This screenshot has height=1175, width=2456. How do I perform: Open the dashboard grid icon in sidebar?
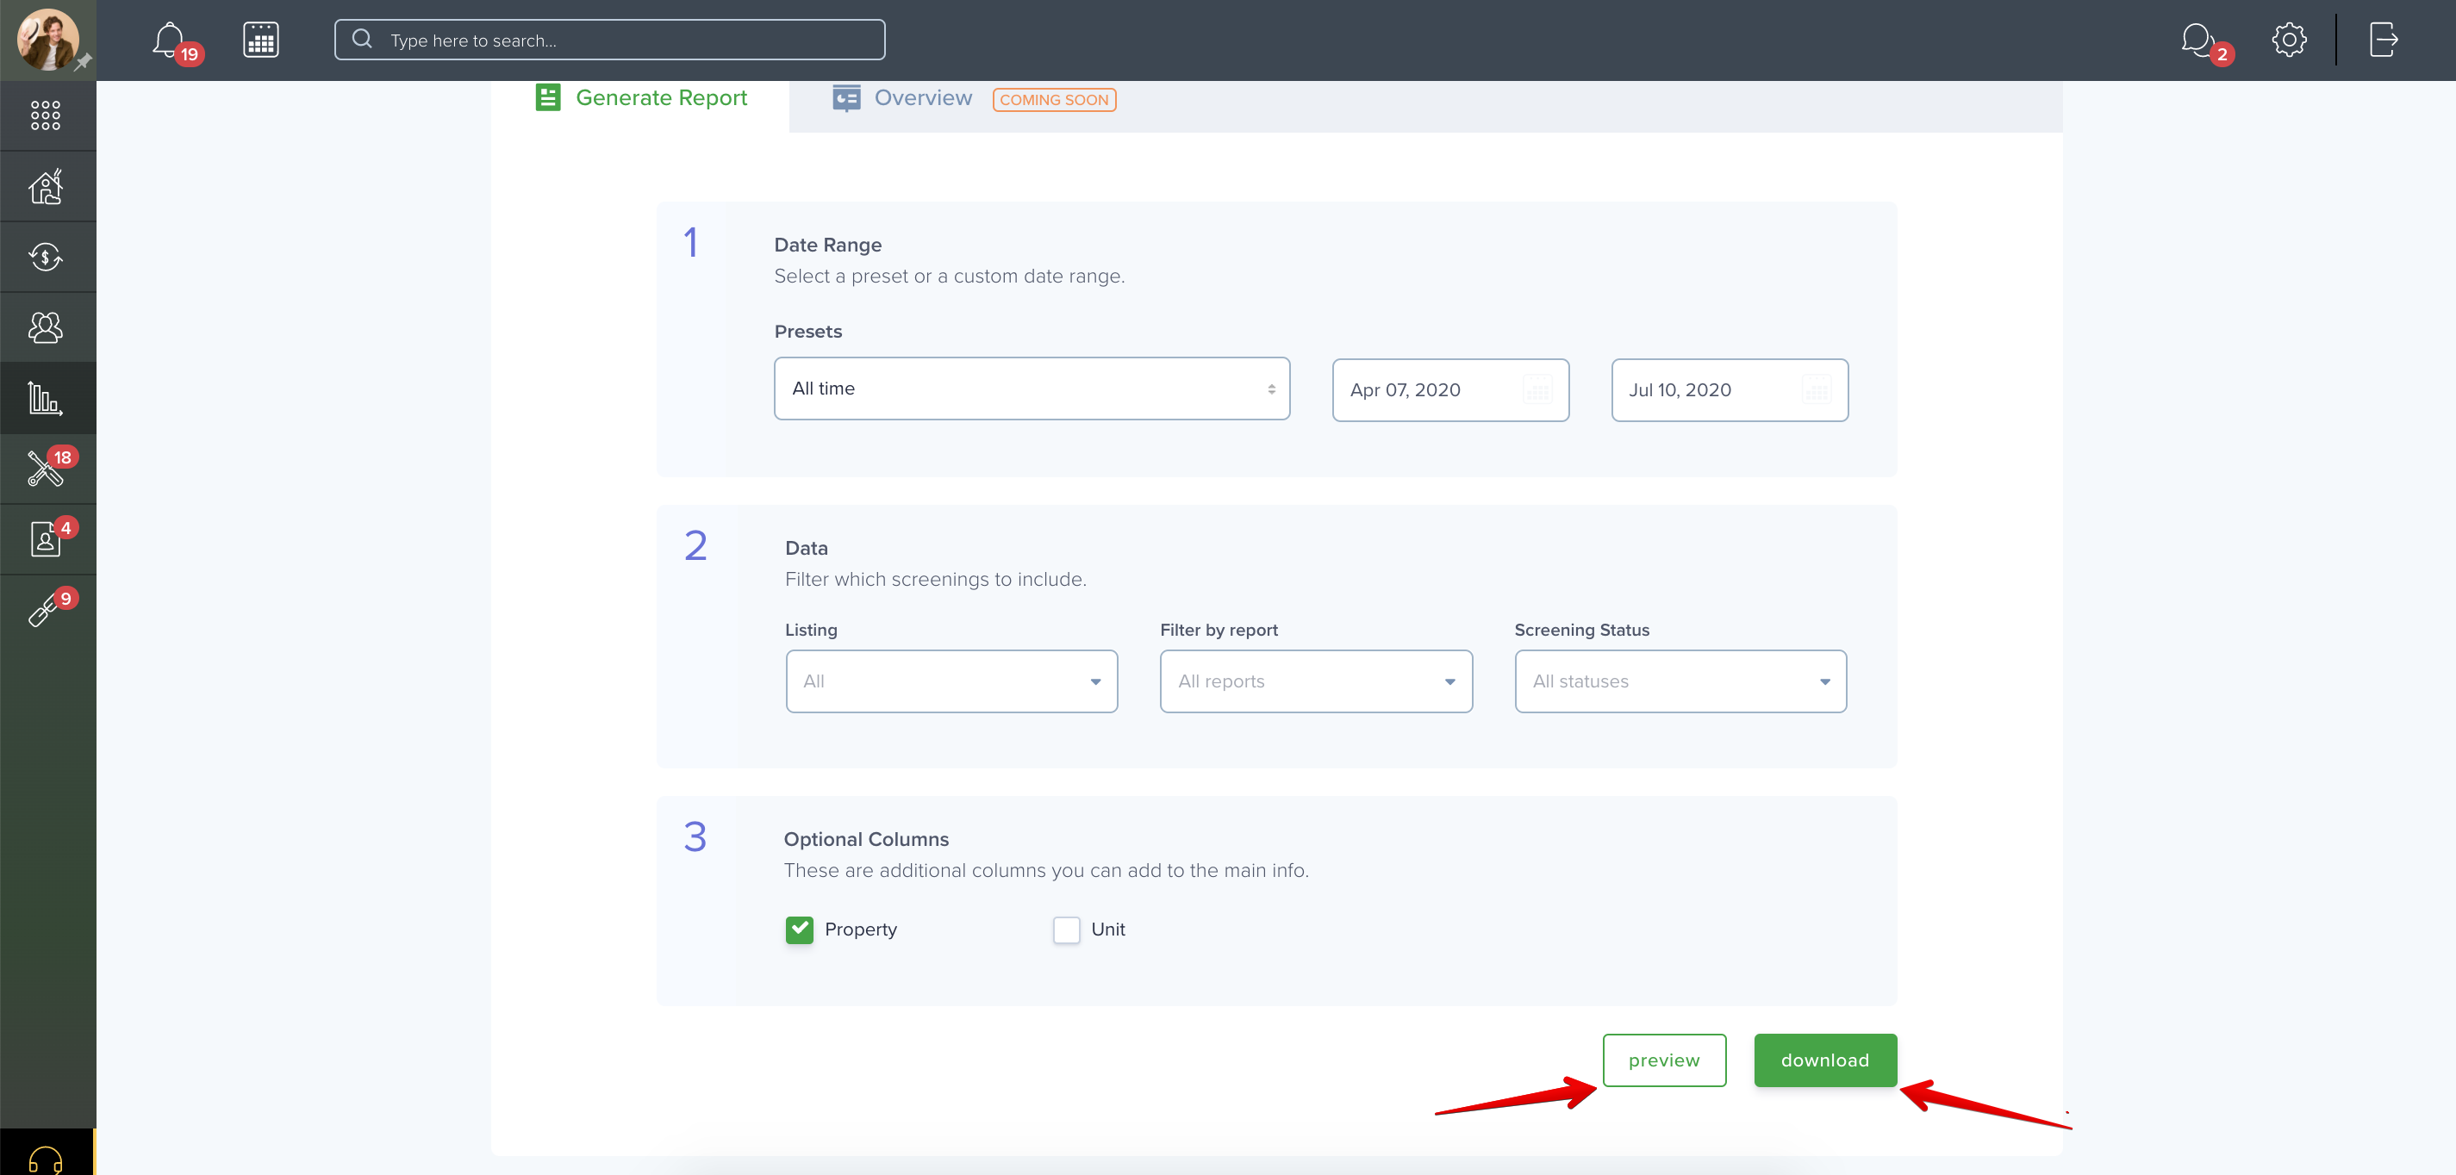click(46, 115)
